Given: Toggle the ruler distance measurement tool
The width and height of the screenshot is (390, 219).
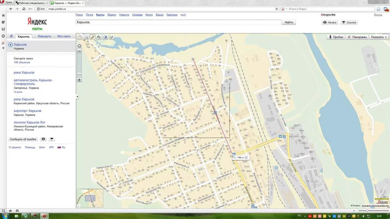Looking at the screenshot, I should point(92,37).
